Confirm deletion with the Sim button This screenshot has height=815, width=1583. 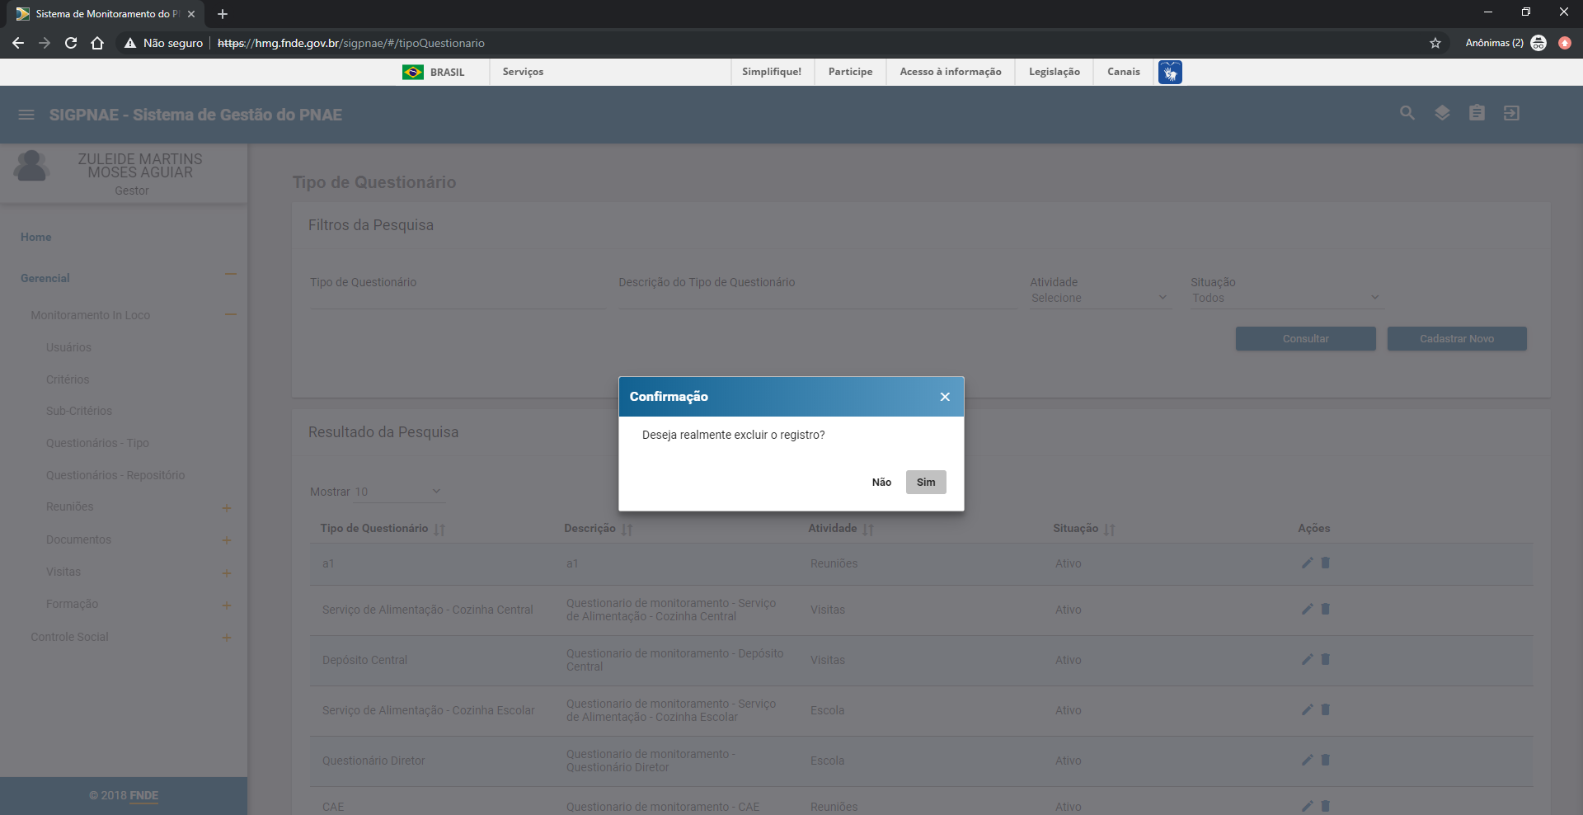[x=926, y=483]
